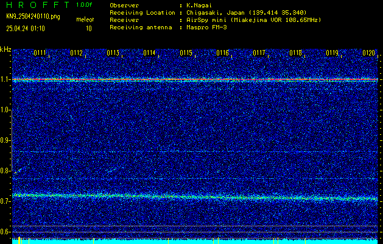Click the 0115 time marker
Screen dimensions: 383x244
[186, 53]
